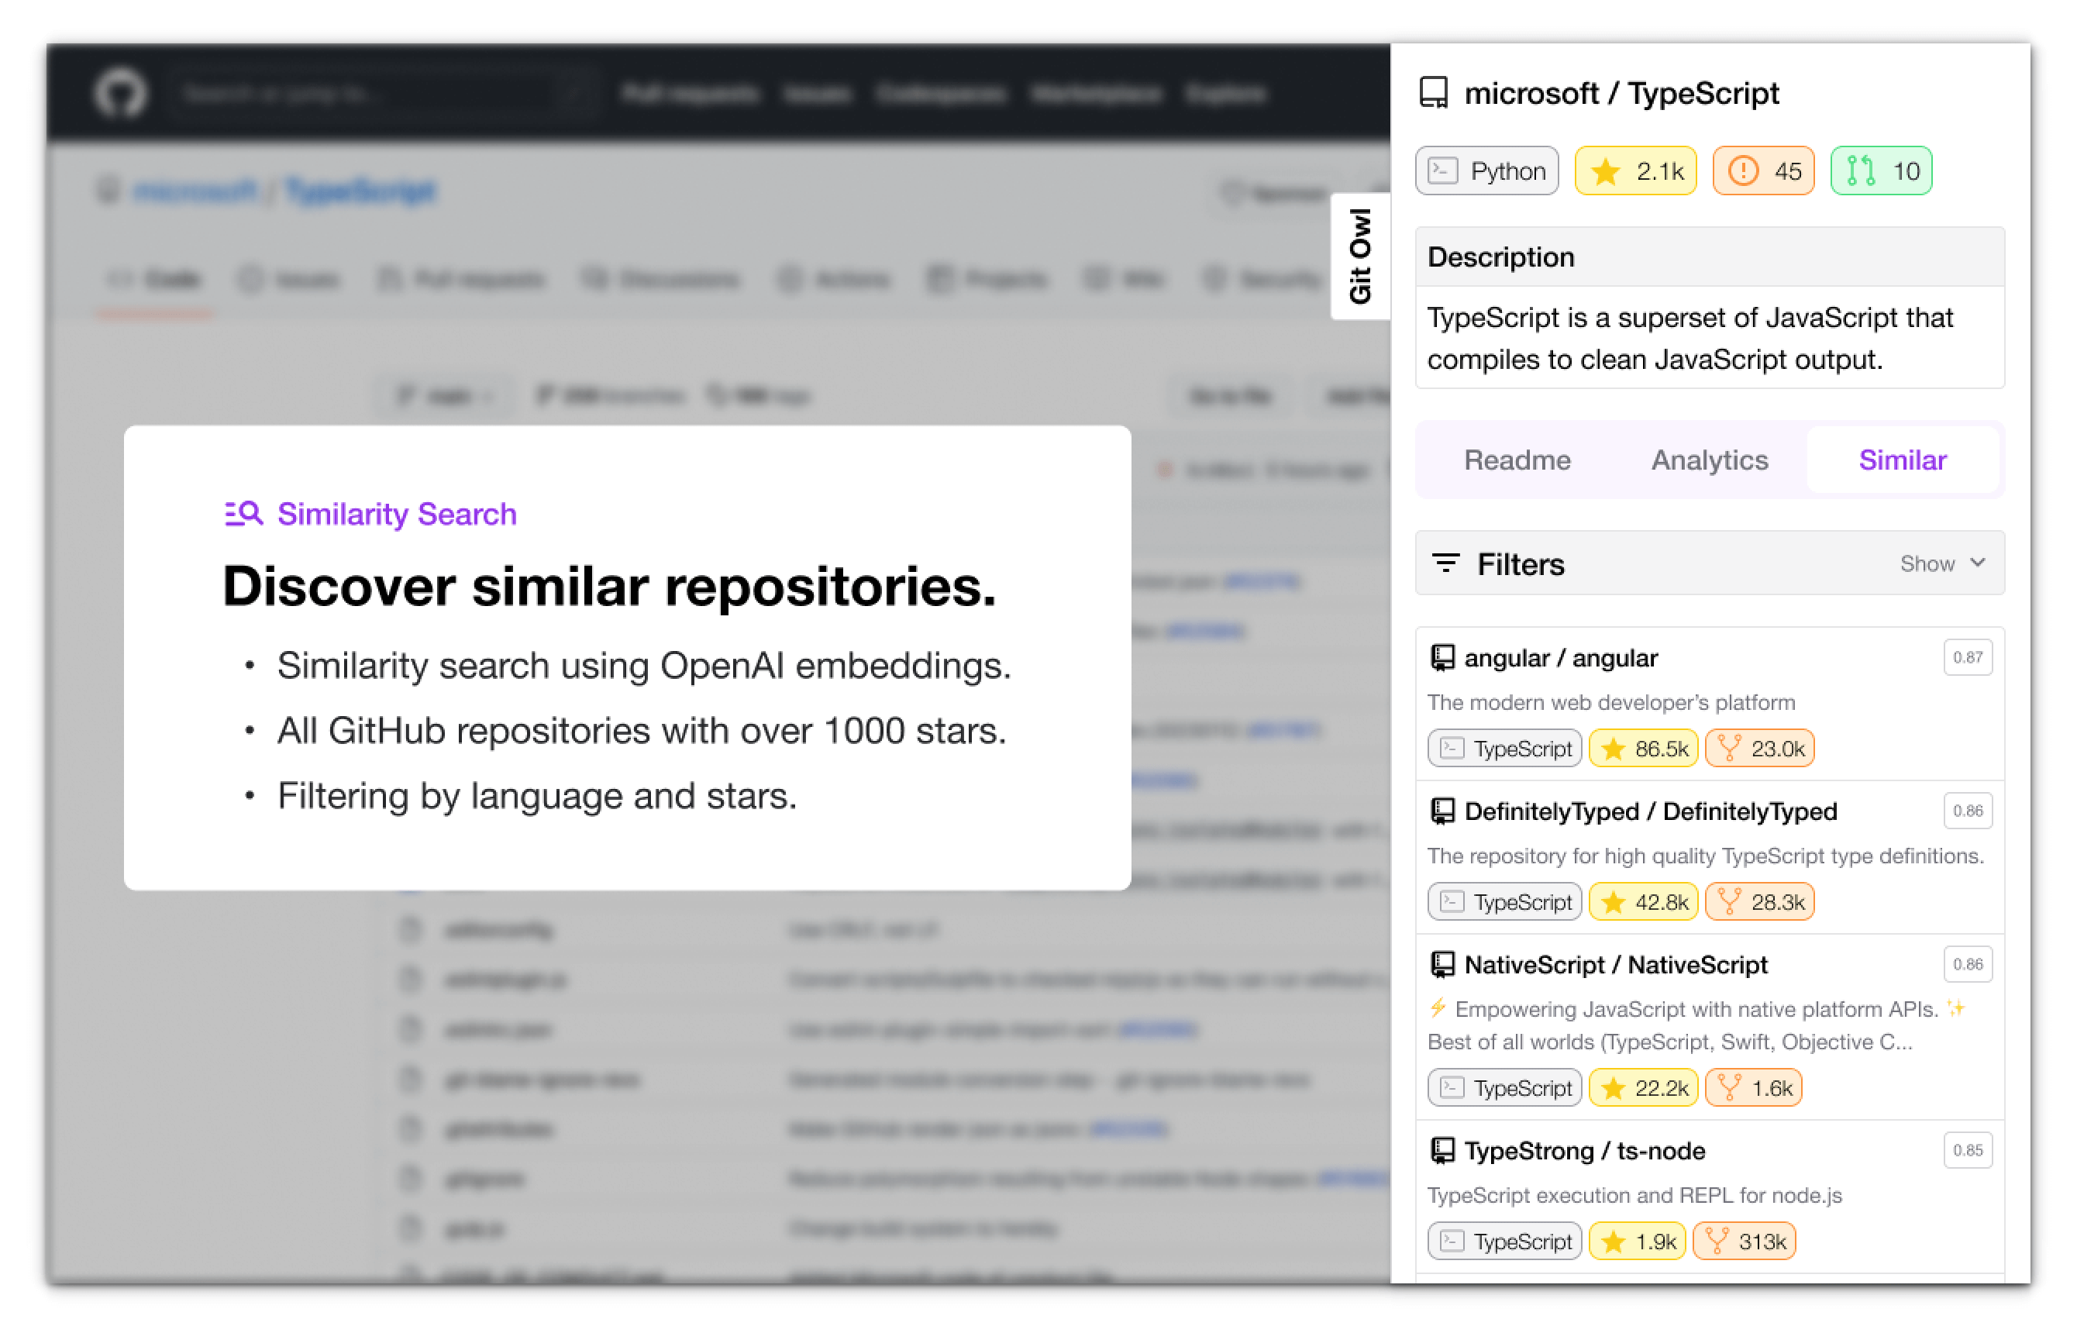The image size is (2077, 1333).
Task: Open TypeStrong / ts-node repository
Action: 1584,1151
